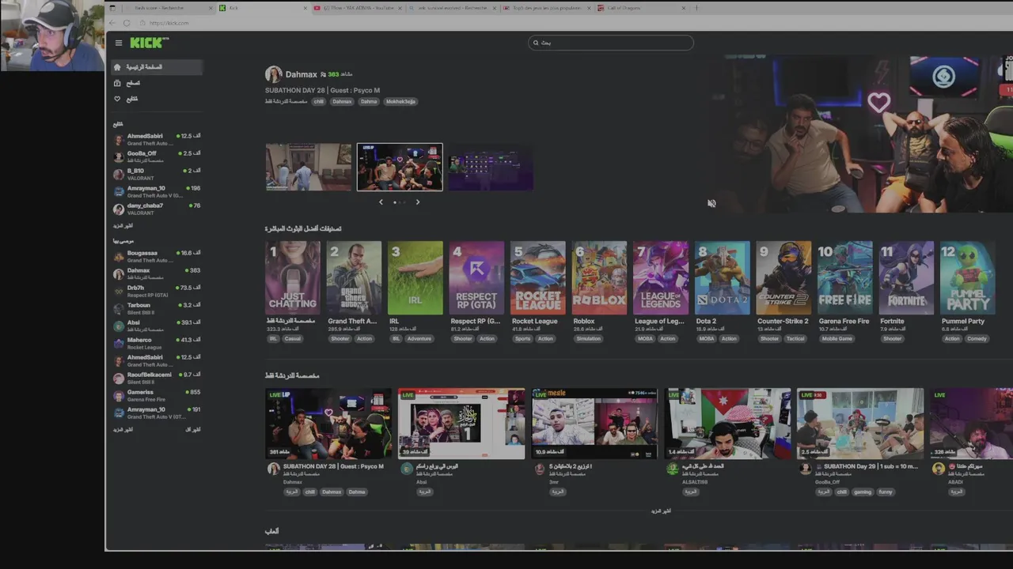Open Respect RP (GTA) category card

click(x=476, y=278)
